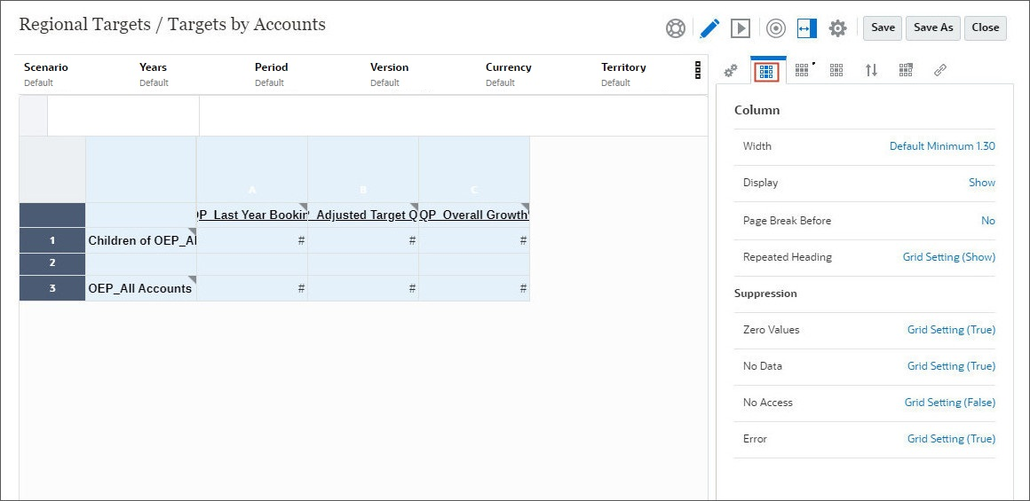Select the blue pencil edit mode icon

click(x=709, y=28)
